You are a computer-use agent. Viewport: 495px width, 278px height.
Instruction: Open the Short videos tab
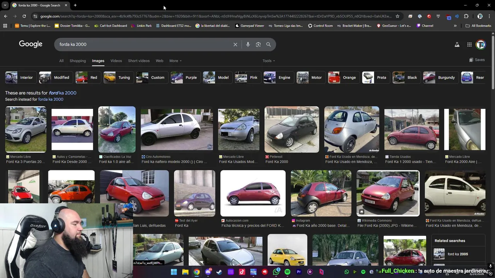[139, 61]
